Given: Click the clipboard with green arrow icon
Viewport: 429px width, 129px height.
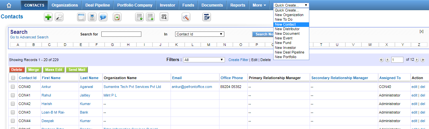Looking at the screenshot, I should pyautogui.click(x=117, y=17).
